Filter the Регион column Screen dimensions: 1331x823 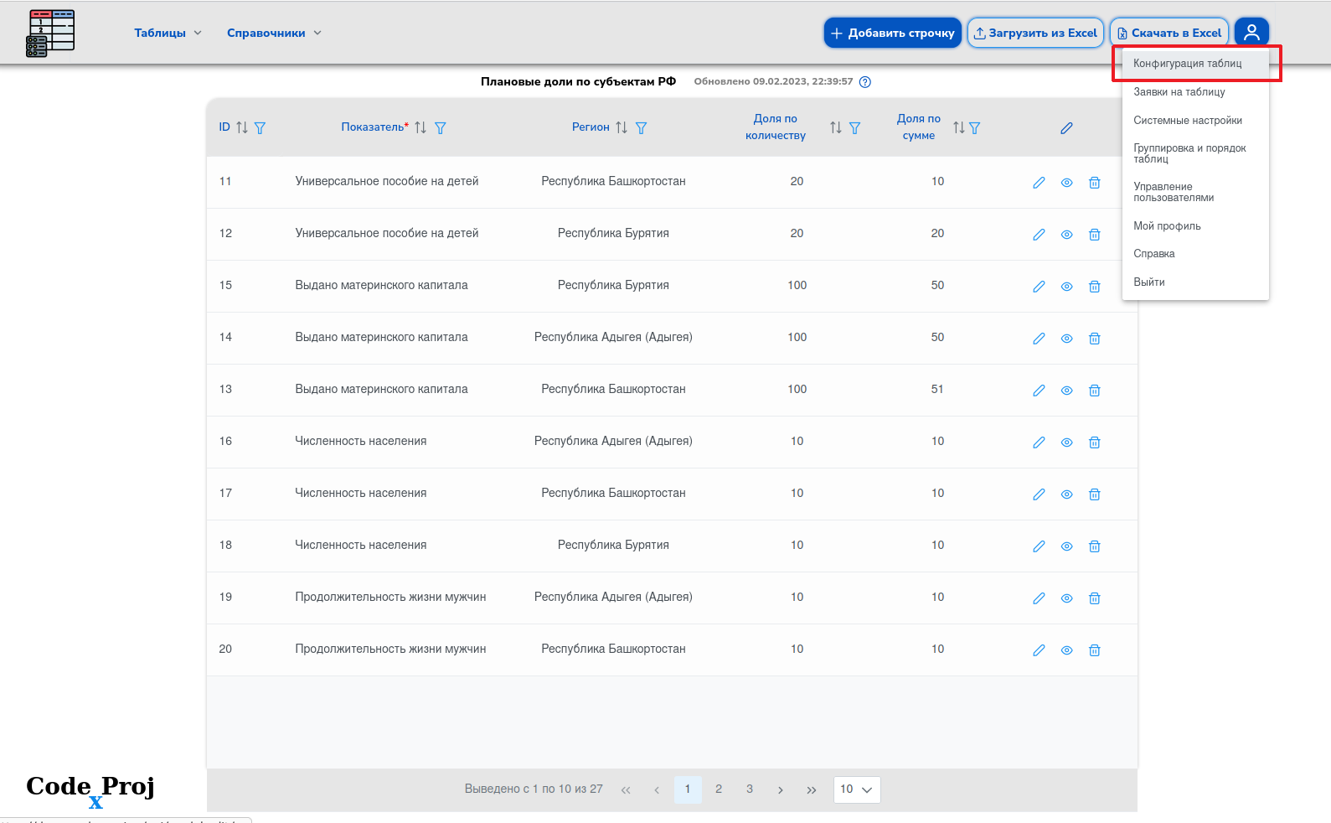(641, 127)
